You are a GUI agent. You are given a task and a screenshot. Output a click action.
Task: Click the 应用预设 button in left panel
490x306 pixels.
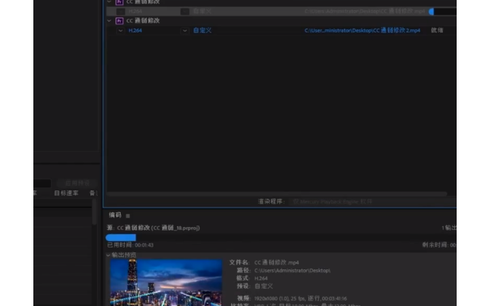(77, 183)
